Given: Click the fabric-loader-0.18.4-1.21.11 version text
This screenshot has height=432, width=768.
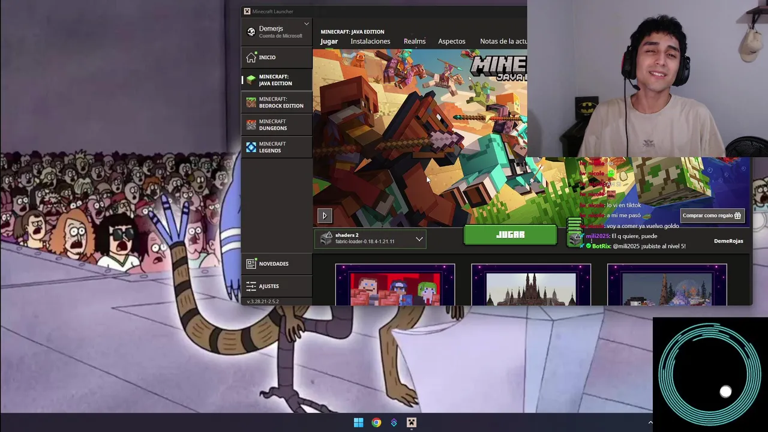Looking at the screenshot, I should (365, 242).
